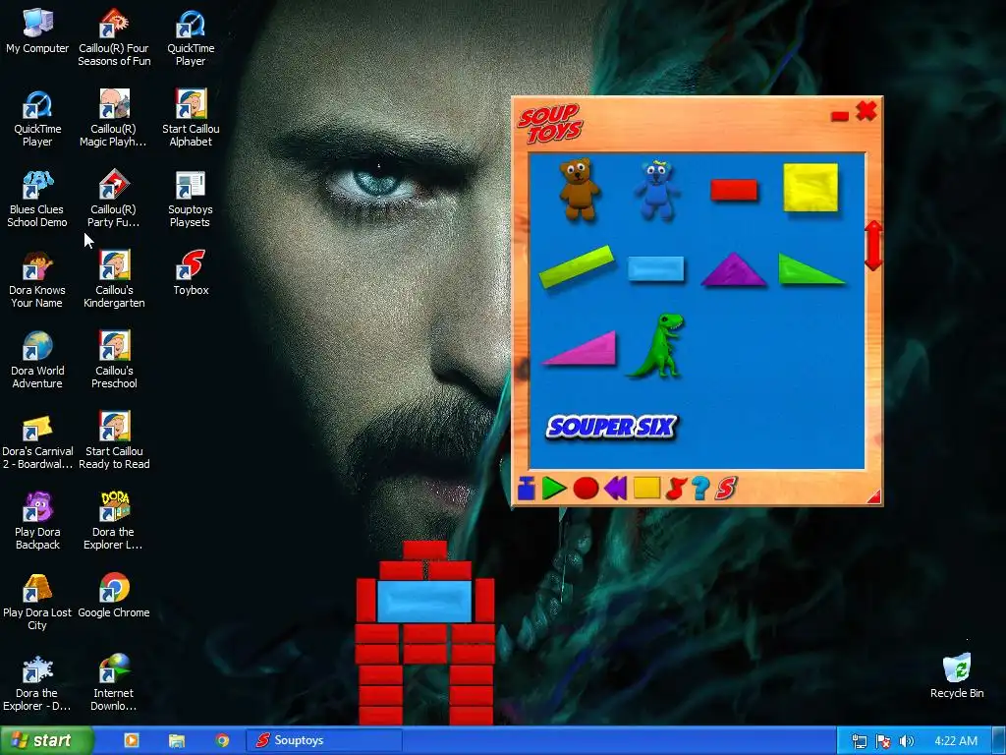Open folder icon in quick launch bar
Viewport: 1006px width, 755px height.
point(177,741)
